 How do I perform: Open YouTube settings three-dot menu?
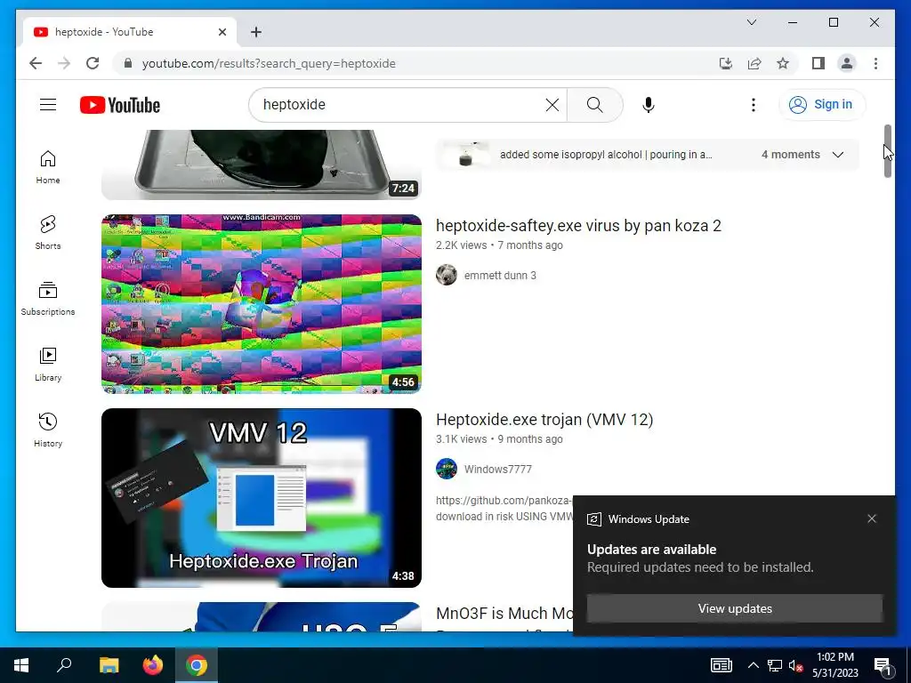tap(753, 105)
